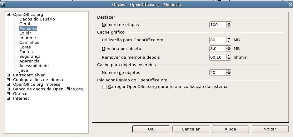Expand the Configurações de Idioma node
This screenshot has height=137, width=293.
tap(8, 80)
